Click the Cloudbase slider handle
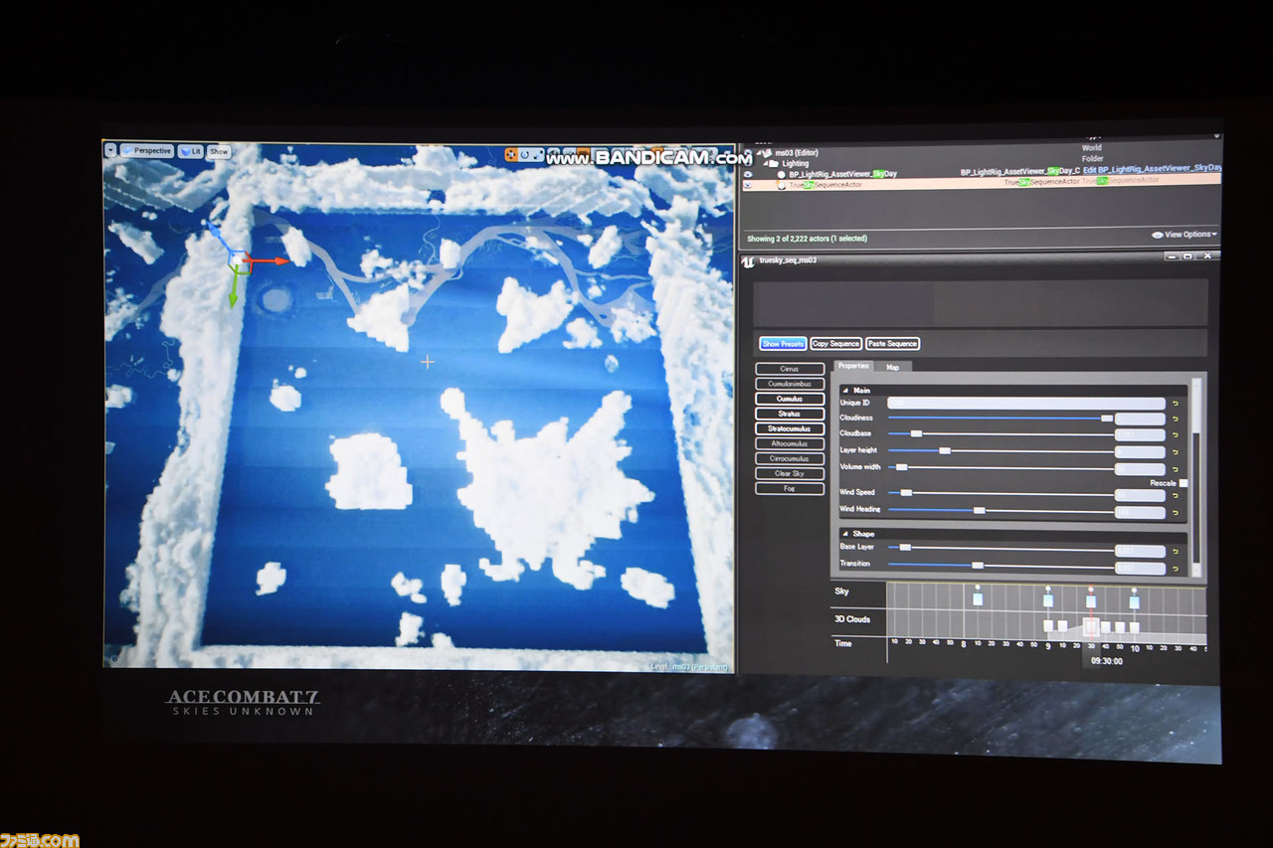 coord(916,433)
